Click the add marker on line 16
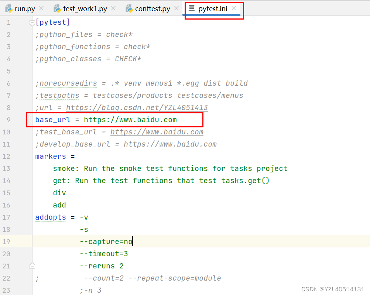 59,205
